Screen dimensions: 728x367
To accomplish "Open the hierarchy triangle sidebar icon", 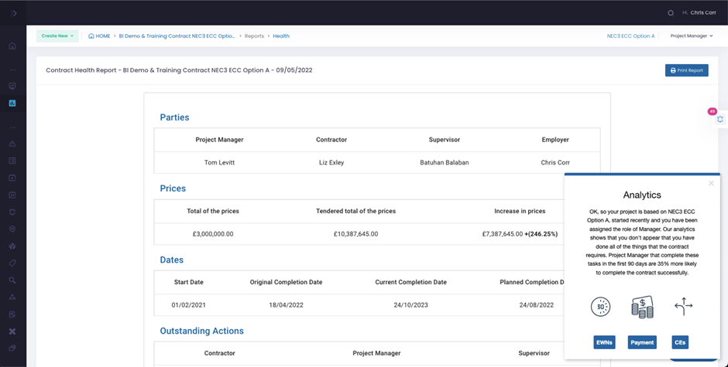I will click(x=12, y=297).
